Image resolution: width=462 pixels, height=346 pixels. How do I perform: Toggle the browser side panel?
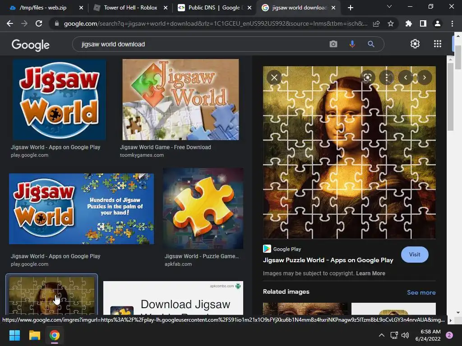point(423,23)
